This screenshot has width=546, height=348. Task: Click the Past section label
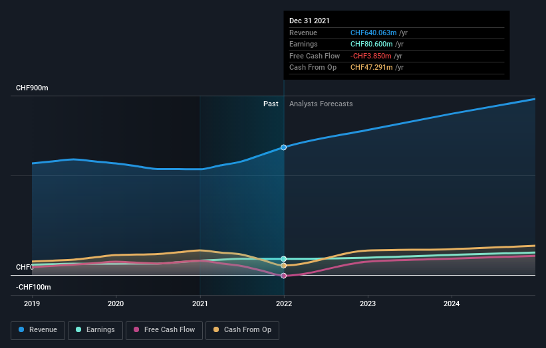coord(271,104)
